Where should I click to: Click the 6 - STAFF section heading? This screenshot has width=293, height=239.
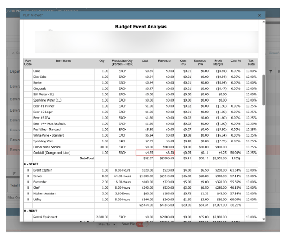tap(31, 164)
